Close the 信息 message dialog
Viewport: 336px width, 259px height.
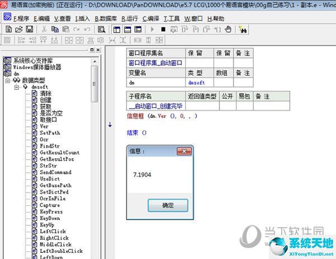(184, 152)
